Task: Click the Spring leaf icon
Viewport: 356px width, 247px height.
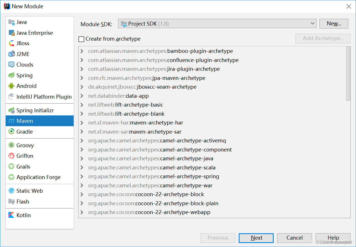Action: 11,75
